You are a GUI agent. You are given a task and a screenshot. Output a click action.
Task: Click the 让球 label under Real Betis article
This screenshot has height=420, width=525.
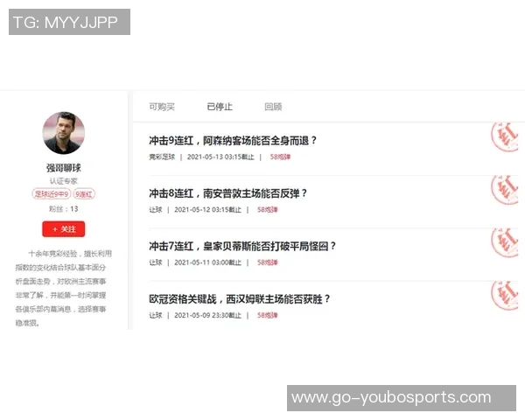click(x=156, y=262)
